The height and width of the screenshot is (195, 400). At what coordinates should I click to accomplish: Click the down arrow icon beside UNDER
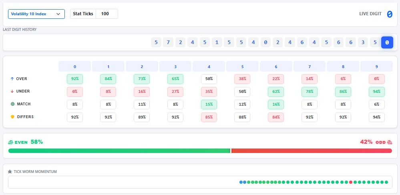click(12, 91)
